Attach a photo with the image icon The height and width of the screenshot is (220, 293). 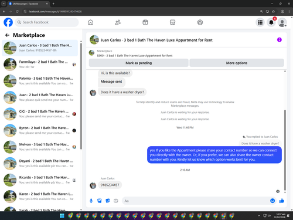(100, 201)
